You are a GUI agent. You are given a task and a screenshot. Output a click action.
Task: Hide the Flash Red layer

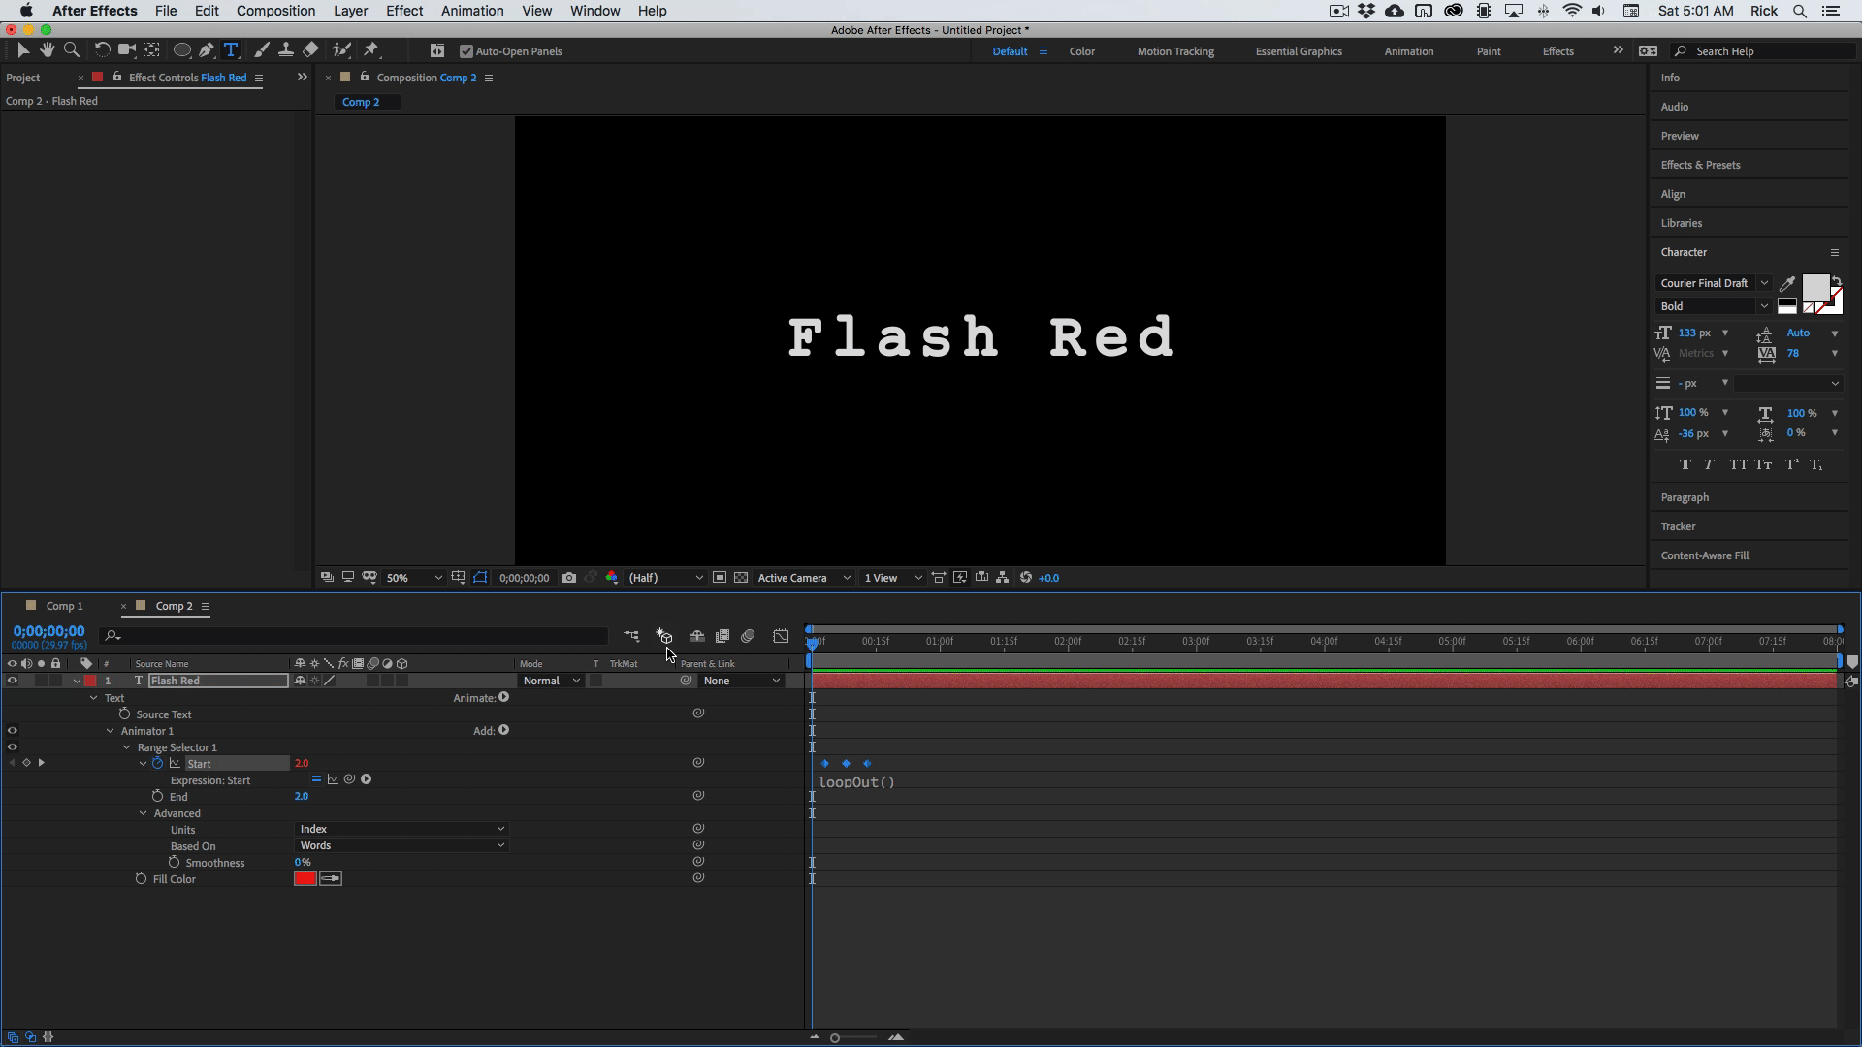[13, 681]
